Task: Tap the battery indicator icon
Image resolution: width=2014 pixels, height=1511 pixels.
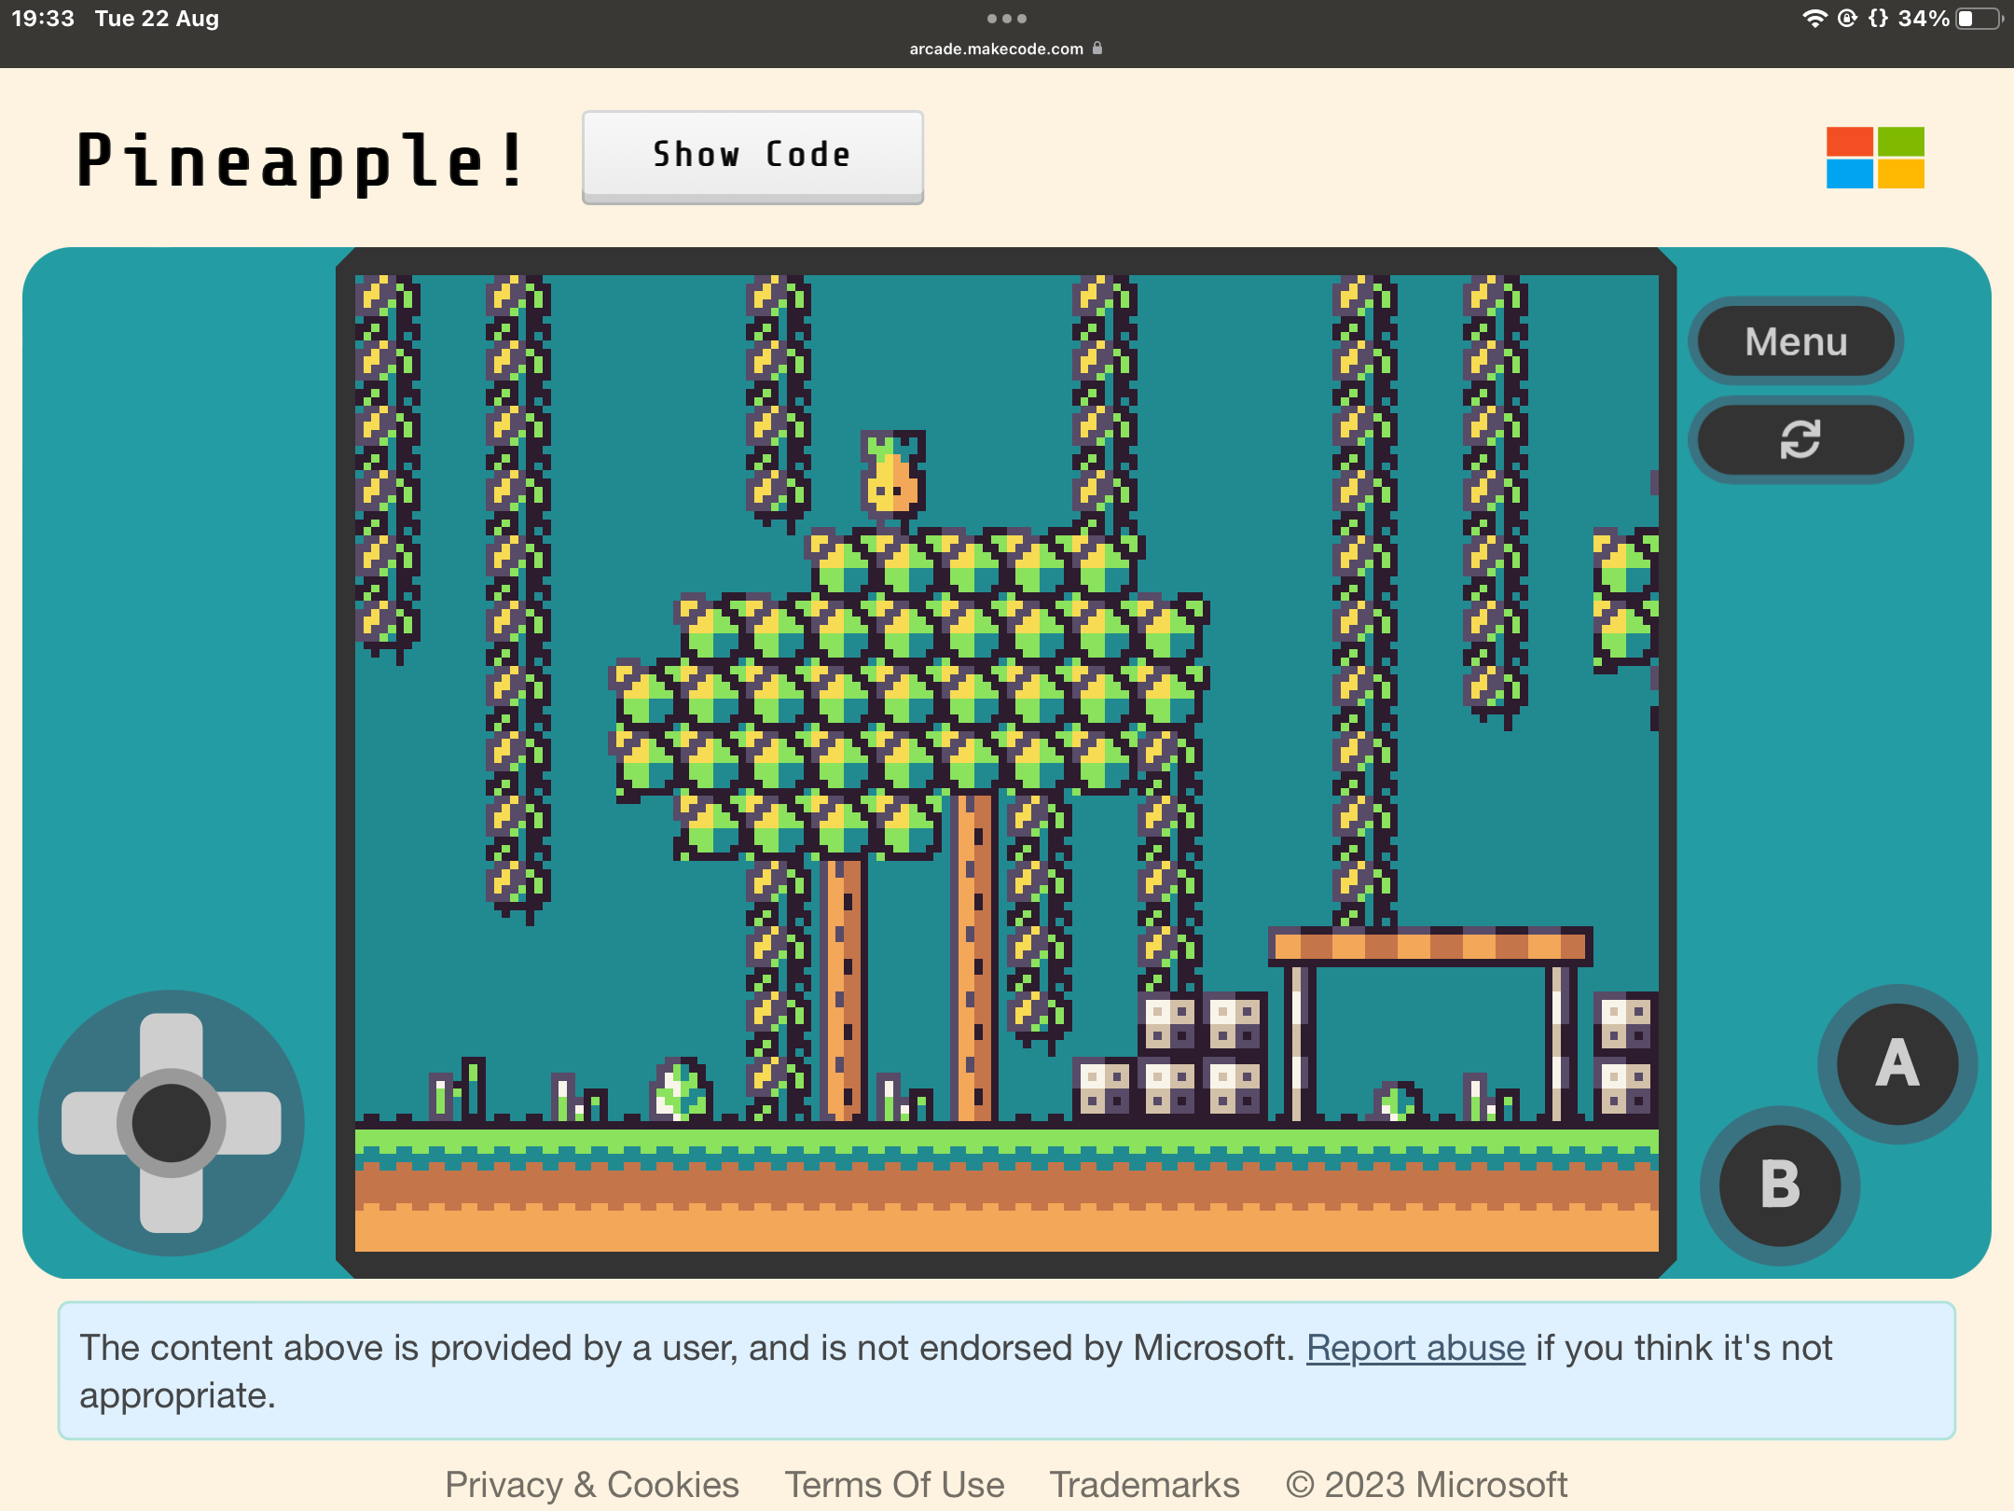Action: (x=1978, y=19)
